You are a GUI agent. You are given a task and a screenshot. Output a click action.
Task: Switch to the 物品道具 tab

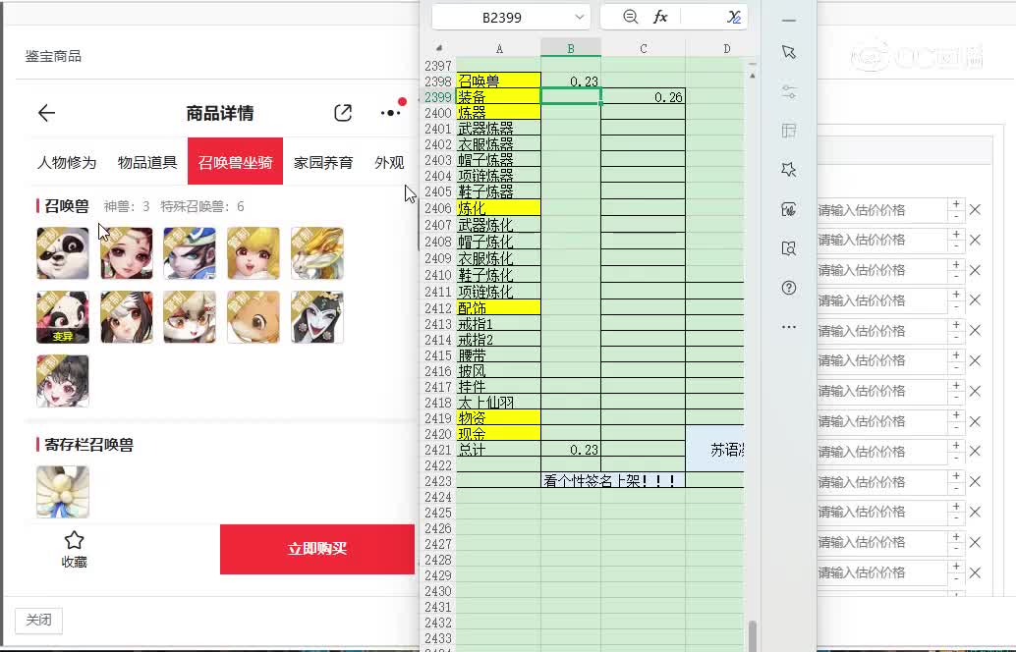pyautogui.click(x=147, y=162)
